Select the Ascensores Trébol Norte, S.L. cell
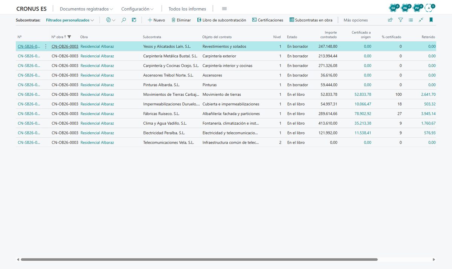 [x=168, y=75]
